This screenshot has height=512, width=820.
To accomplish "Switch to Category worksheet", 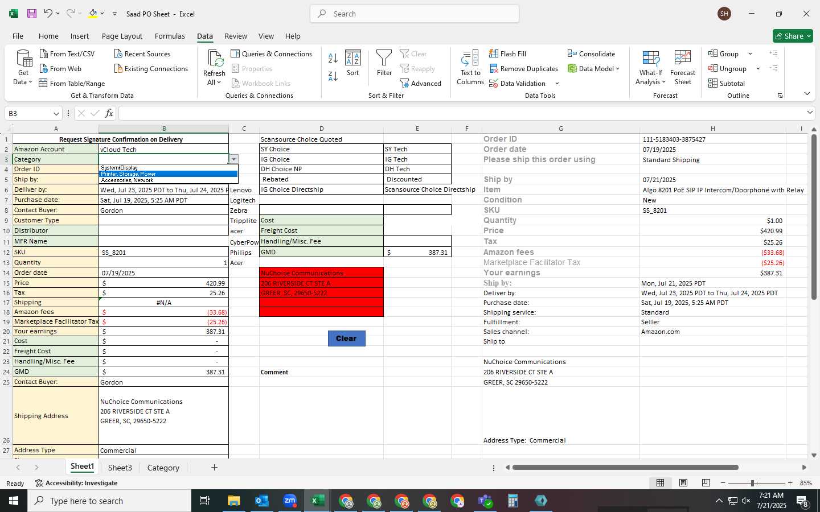I will tap(163, 468).
